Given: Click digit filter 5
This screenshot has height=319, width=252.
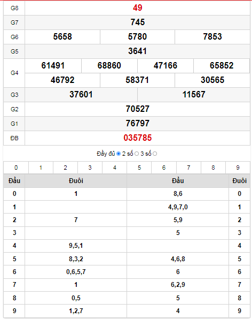Looking at the screenshot, I should point(139,168).
